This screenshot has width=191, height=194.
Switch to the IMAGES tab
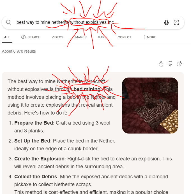click(x=80, y=37)
